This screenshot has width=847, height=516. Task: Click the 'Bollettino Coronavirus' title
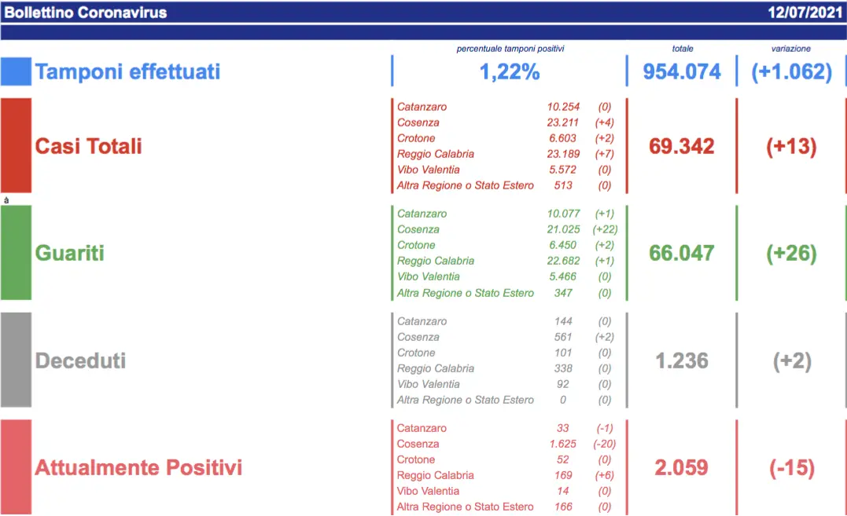click(x=86, y=13)
